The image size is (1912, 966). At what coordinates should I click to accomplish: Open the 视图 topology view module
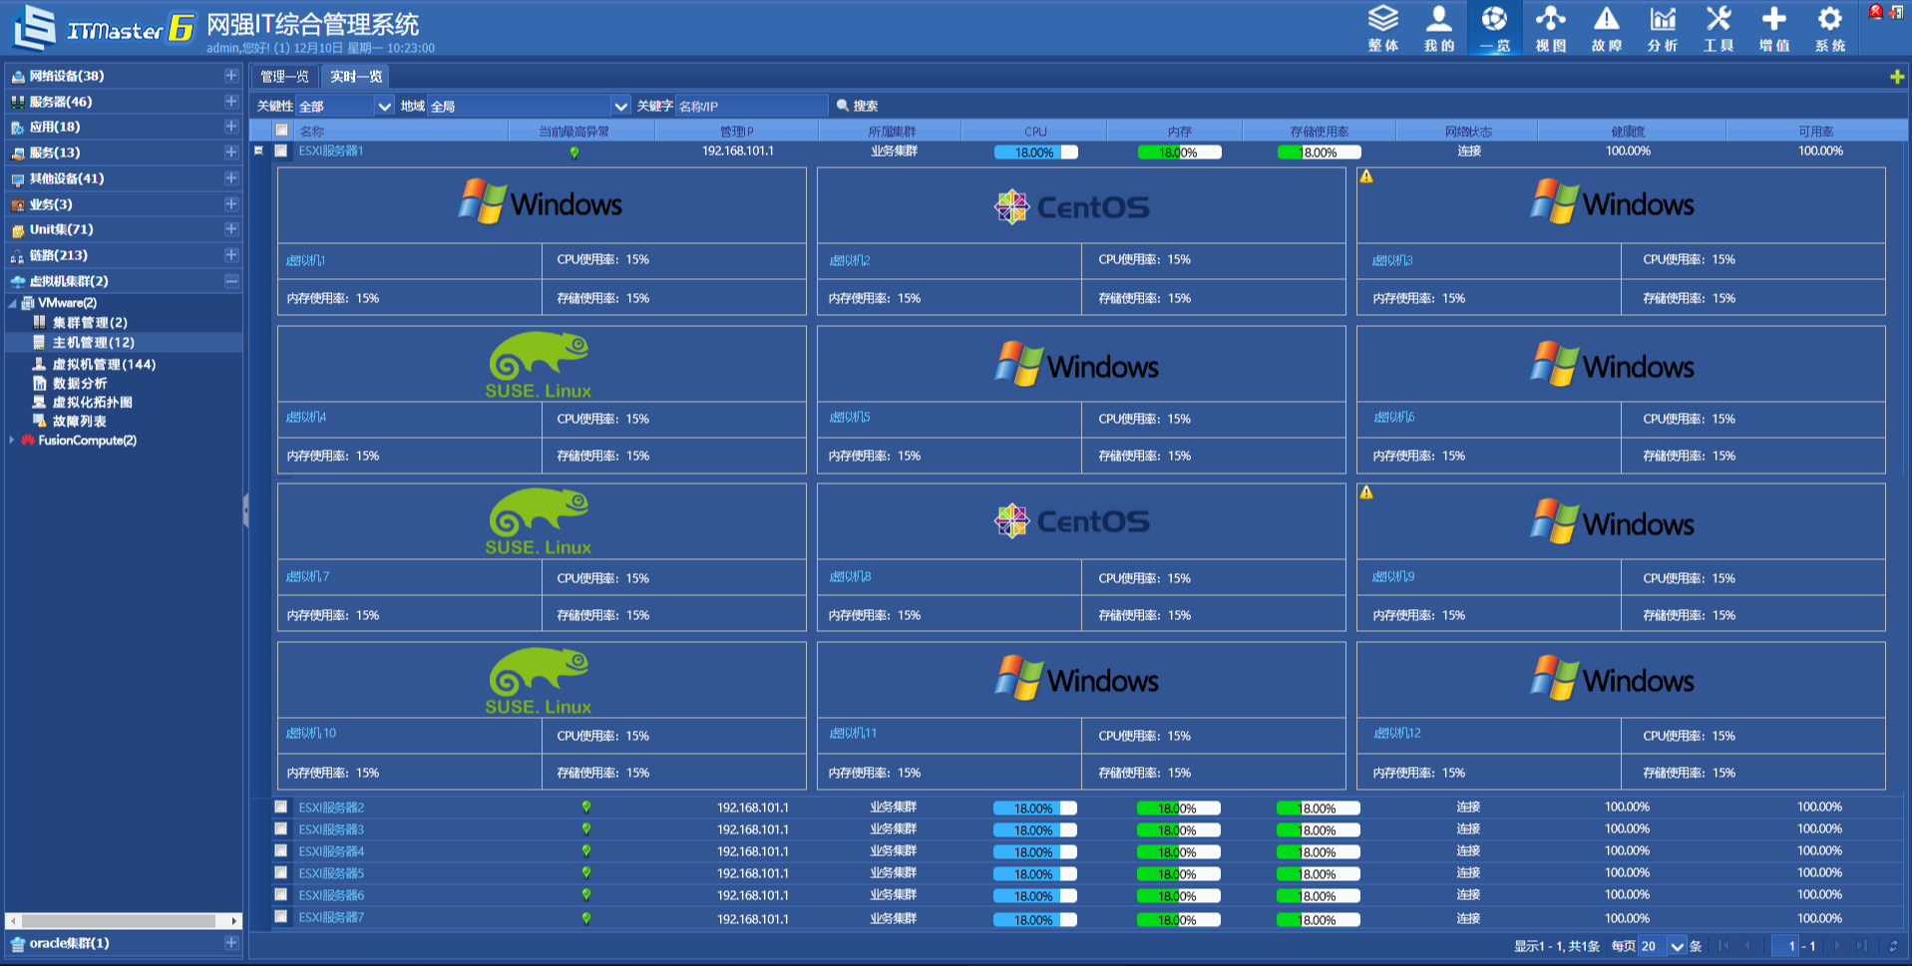pyautogui.click(x=1550, y=28)
